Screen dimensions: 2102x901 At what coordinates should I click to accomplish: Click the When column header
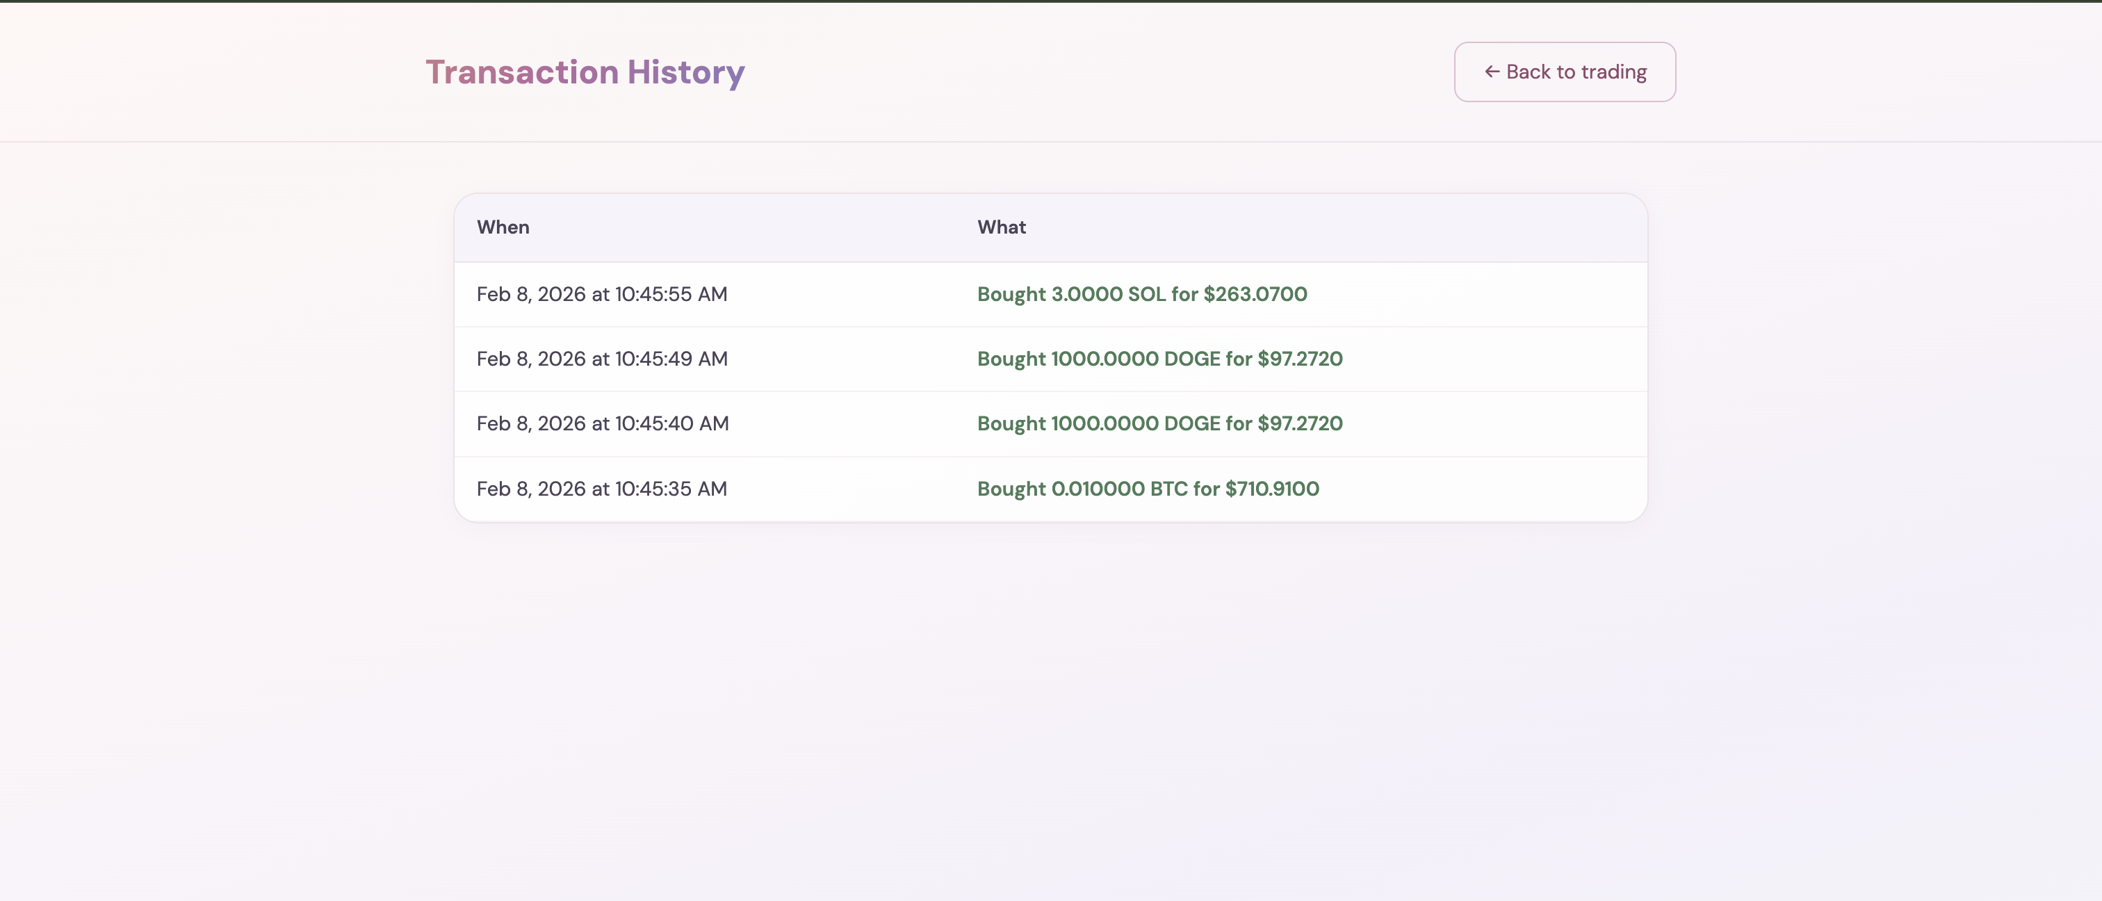coord(503,228)
